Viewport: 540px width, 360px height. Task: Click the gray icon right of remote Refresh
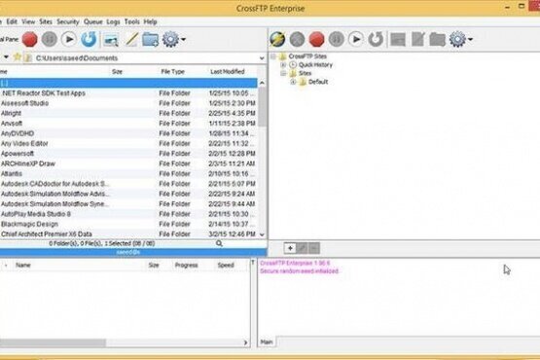[398, 40]
